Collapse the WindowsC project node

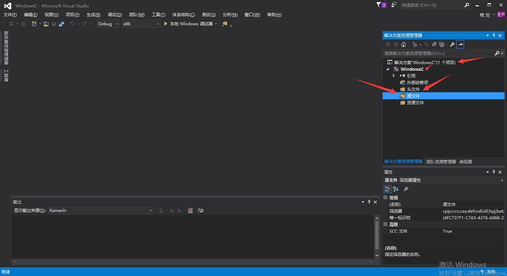coord(388,69)
